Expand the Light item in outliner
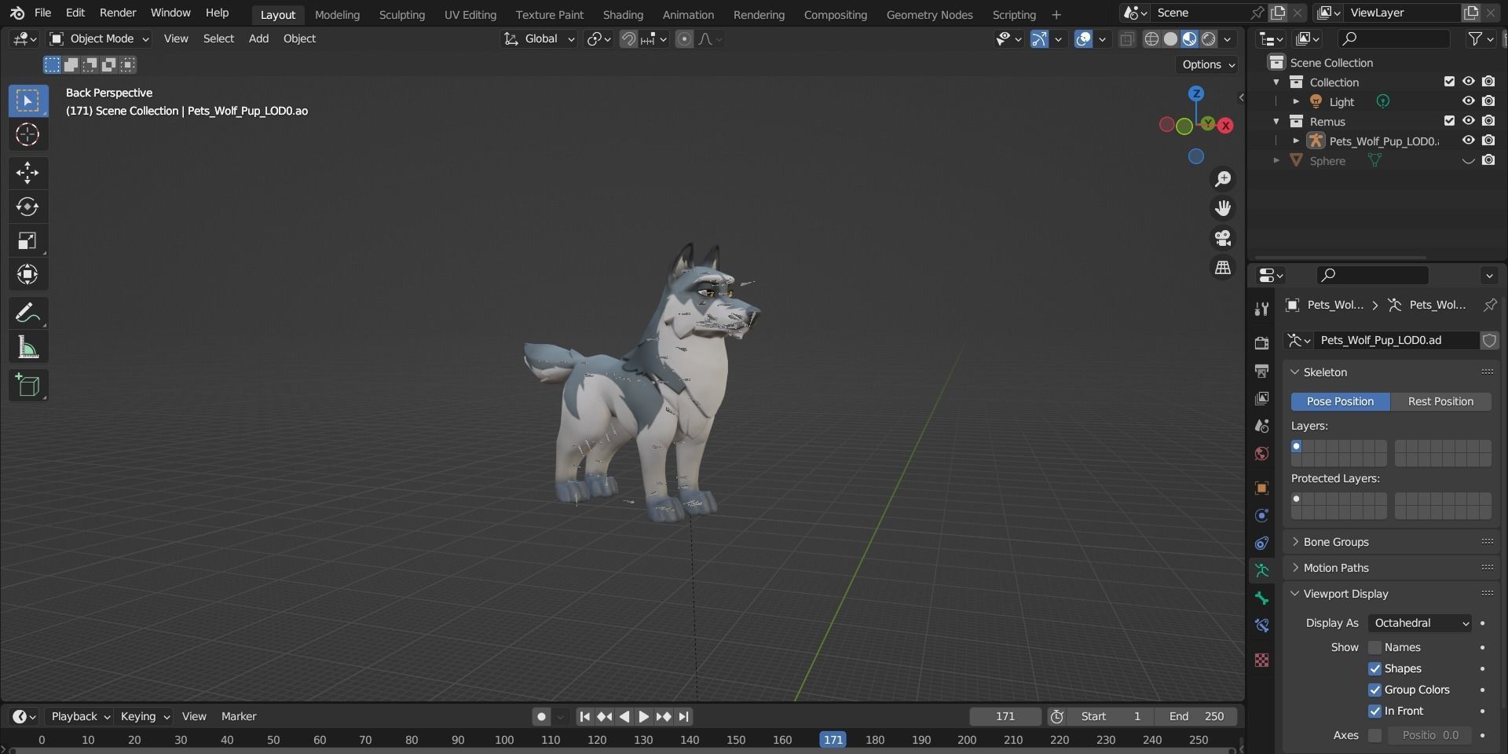 (1296, 101)
